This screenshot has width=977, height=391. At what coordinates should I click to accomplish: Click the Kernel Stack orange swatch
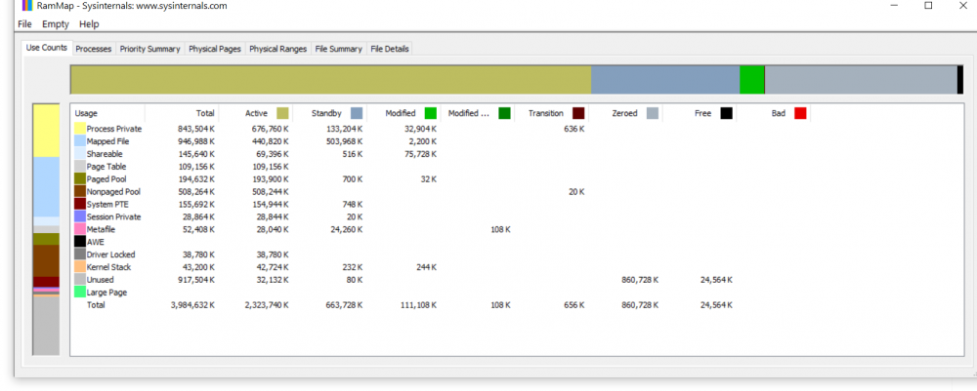(x=80, y=266)
